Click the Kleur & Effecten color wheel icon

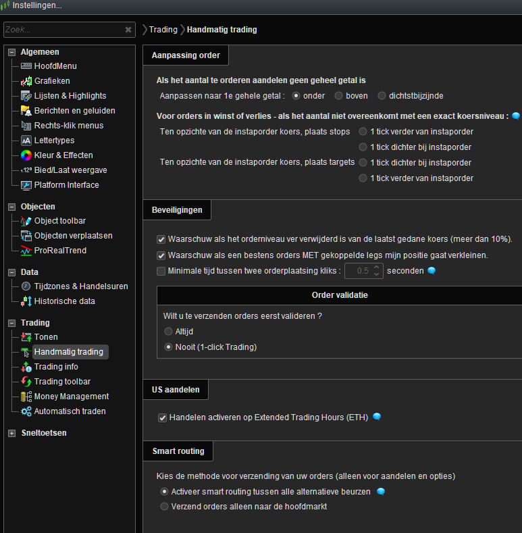(x=26, y=155)
